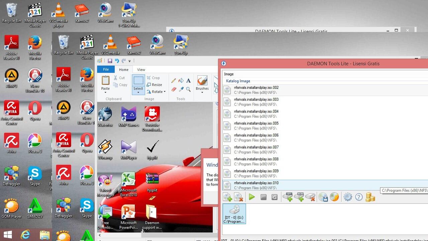Select the Pencil tool in Paint

(x=173, y=80)
